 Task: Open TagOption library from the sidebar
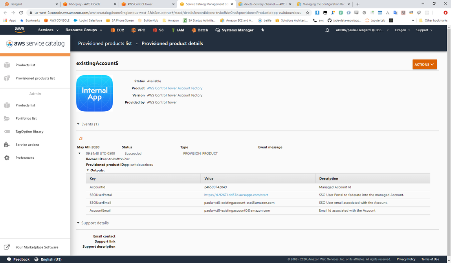pos(29,132)
